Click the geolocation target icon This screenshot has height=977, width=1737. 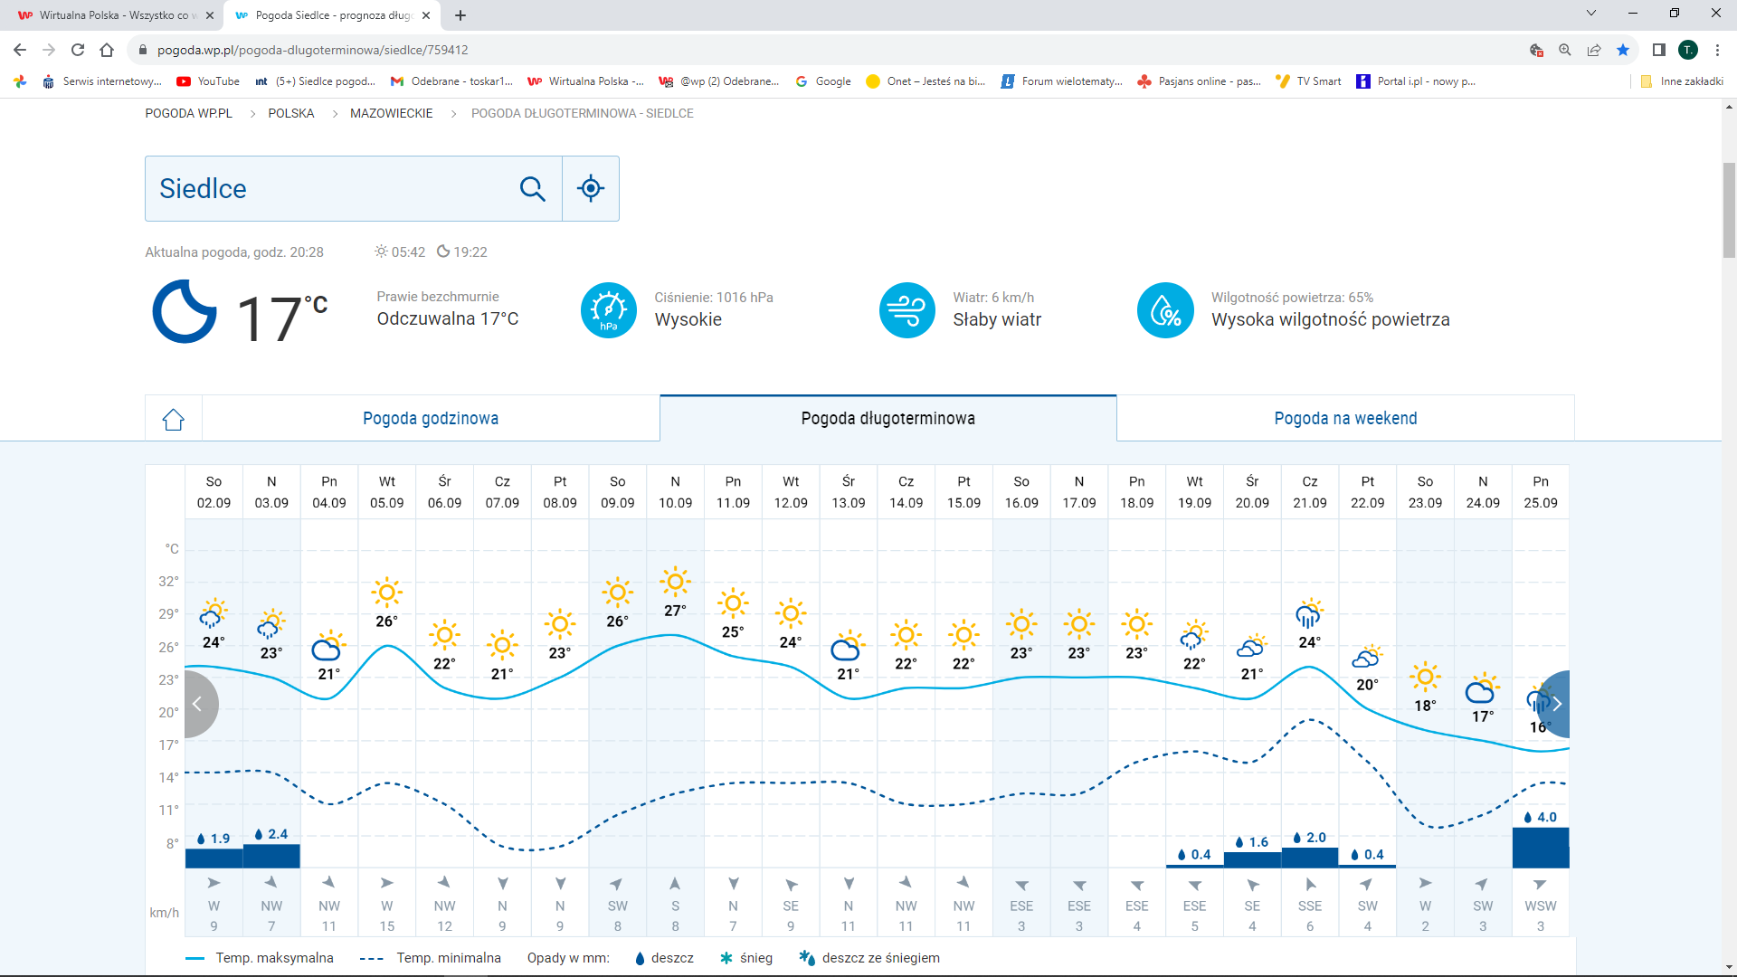pyautogui.click(x=591, y=188)
